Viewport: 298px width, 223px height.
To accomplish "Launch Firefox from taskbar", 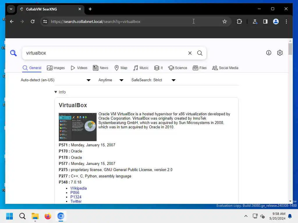I will 48,216.
